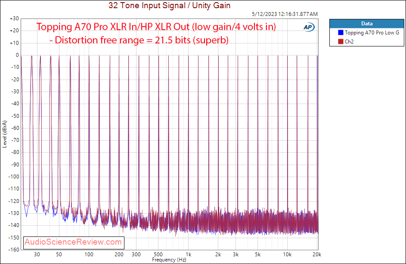Select the 'Ch2' legend entry
Screen dimensions: 406x264
pos(346,41)
